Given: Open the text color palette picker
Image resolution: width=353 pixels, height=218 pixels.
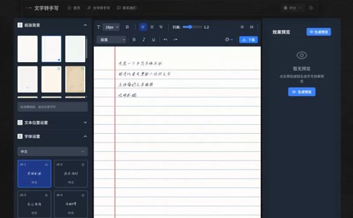Looking at the screenshot, I should point(229,40).
